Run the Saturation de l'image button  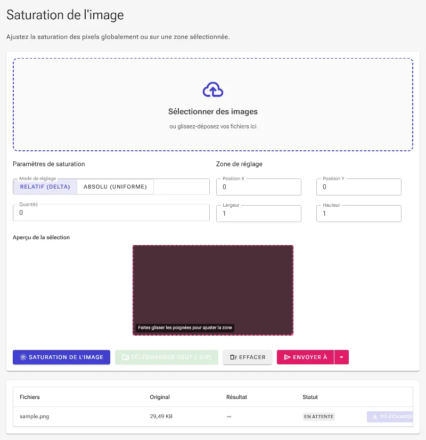point(61,357)
